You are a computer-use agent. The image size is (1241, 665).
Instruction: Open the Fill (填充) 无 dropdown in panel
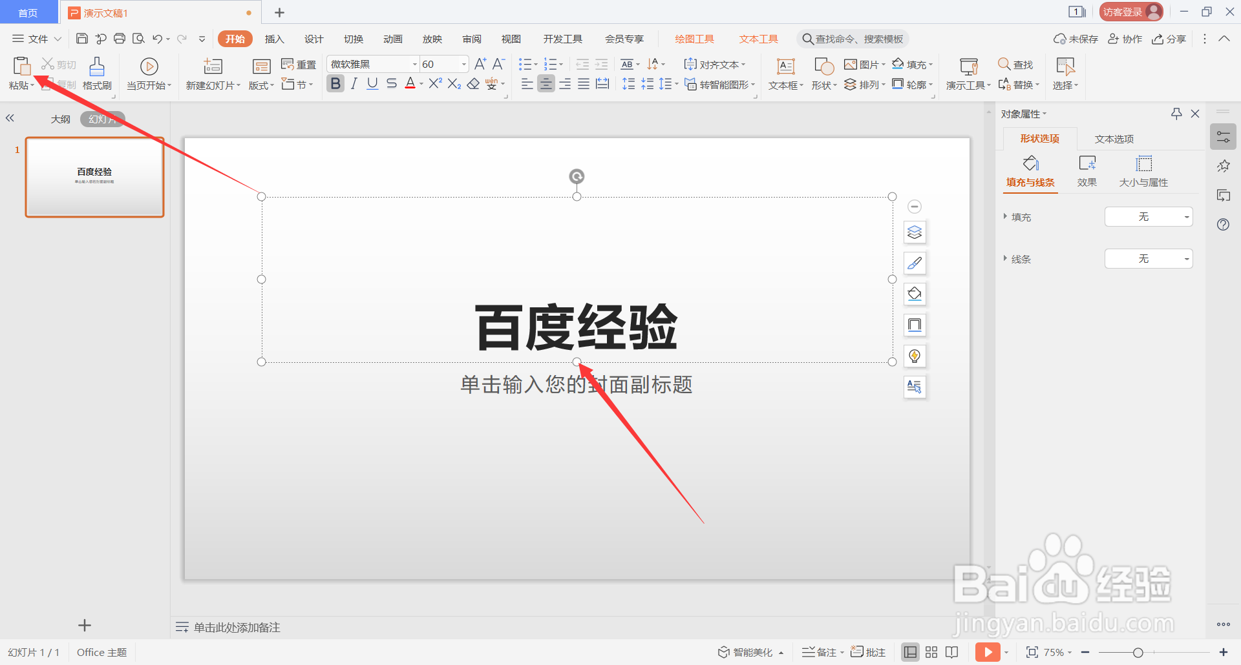click(1149, 217)
